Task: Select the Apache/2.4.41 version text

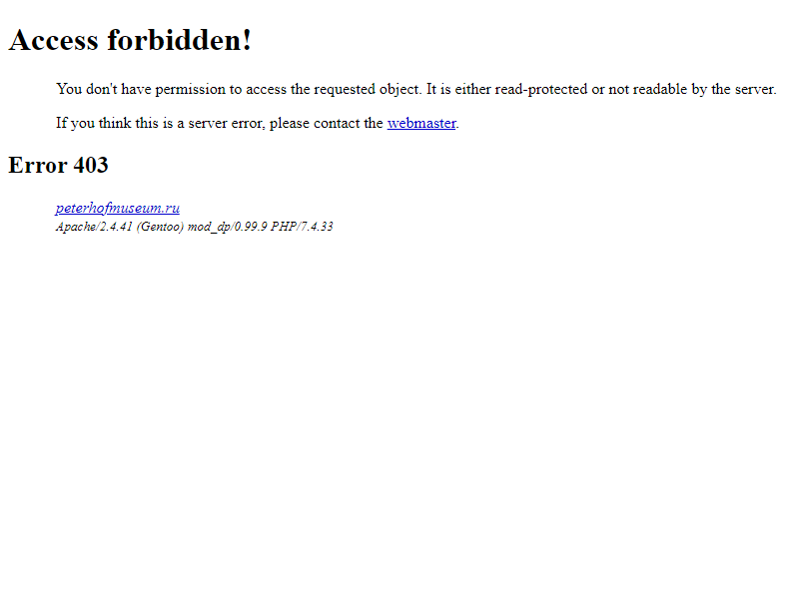Action: pos(94,227)
